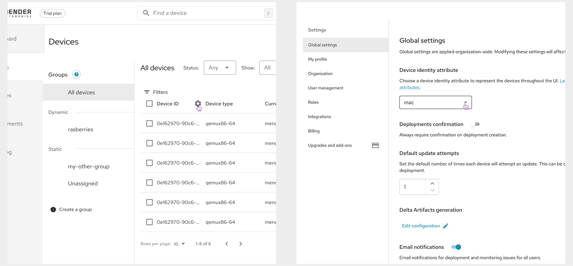Viewport: 573px width, 266px height.
Task: Click the Filters button
Action: click(156, 92)
